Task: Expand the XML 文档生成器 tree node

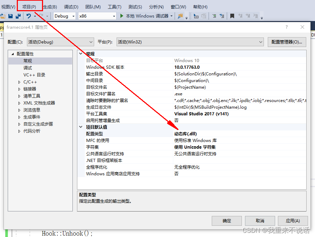Action: click(x=19, y=103)
